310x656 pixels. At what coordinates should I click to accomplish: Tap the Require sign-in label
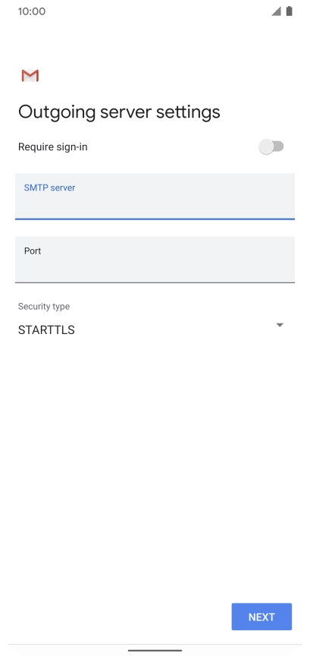[52, 147]
